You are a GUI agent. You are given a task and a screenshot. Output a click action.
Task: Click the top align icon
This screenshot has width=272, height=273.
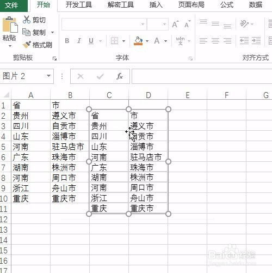tap(203, 22)
